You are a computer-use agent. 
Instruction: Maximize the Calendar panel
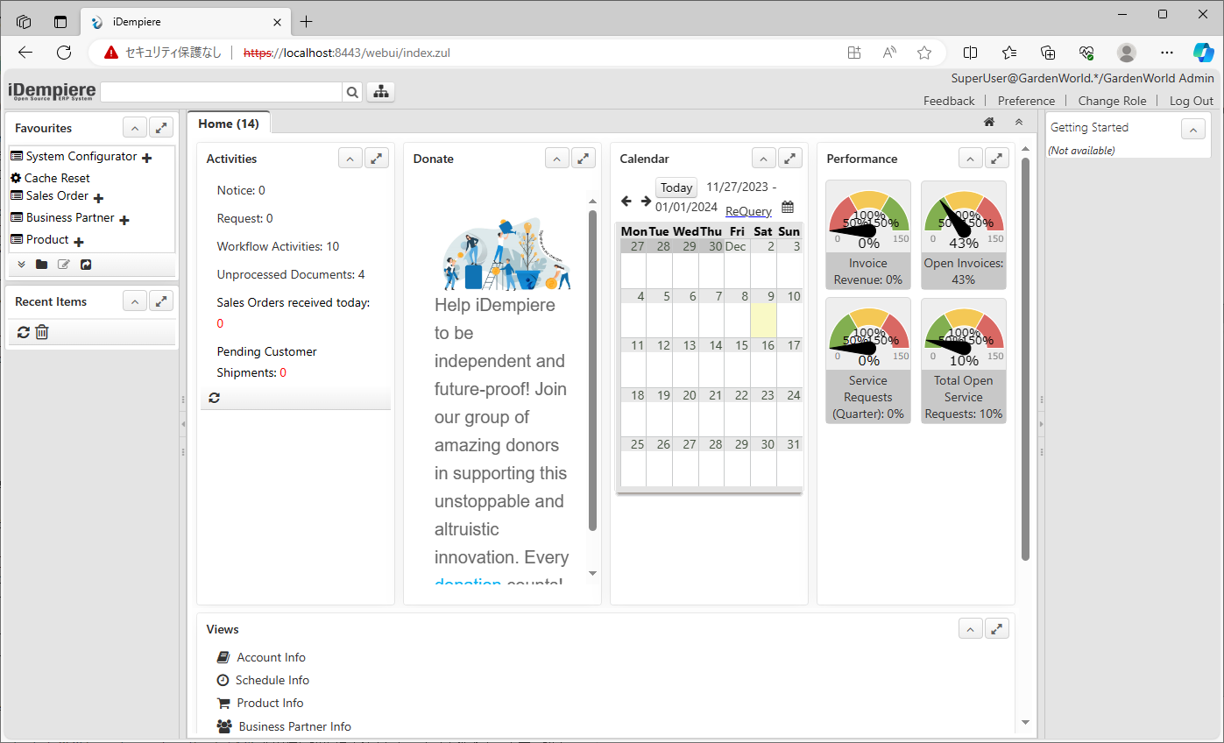point(790,159)
